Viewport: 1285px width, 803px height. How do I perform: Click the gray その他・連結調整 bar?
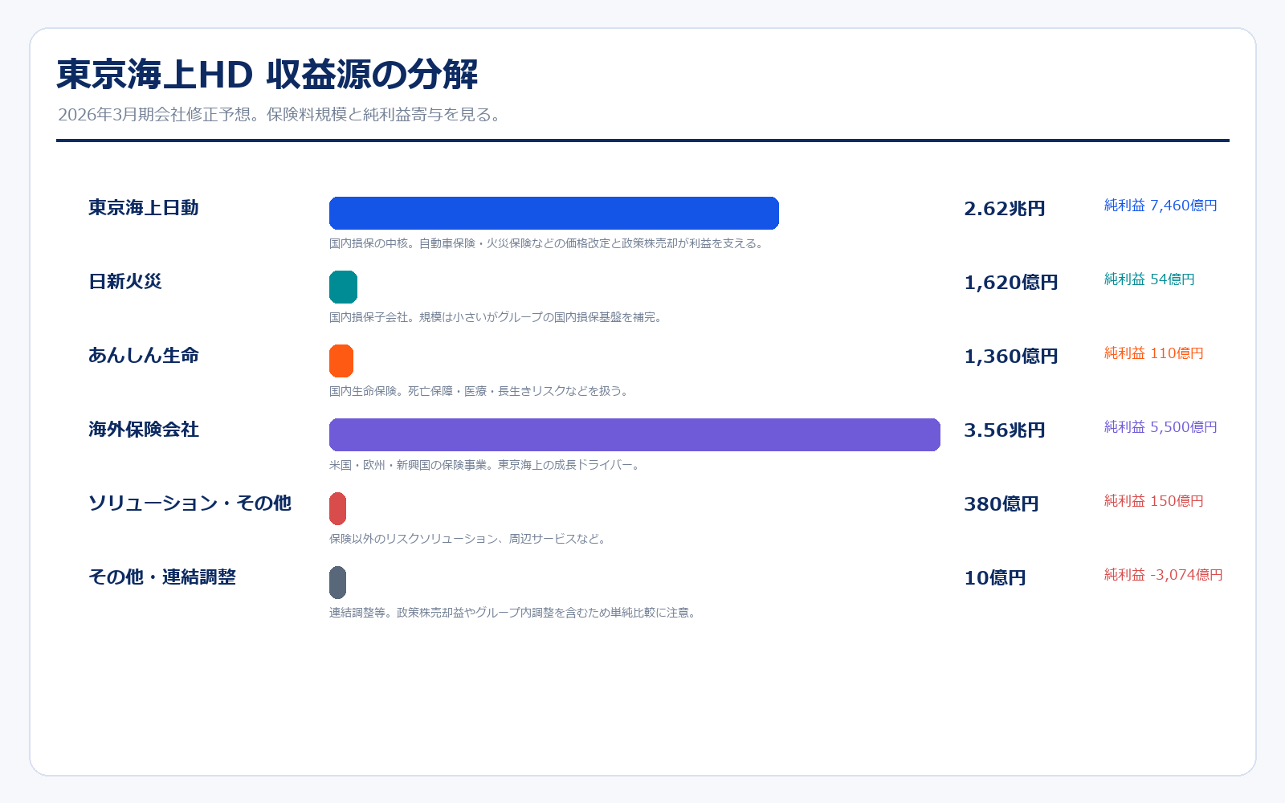[337, 582]
